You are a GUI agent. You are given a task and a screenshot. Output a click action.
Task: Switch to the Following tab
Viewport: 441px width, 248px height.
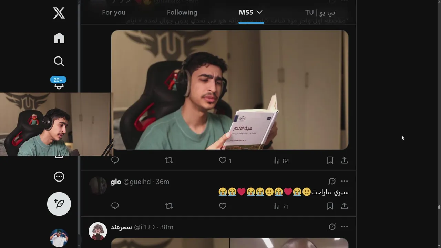click(x=182, y=12)
